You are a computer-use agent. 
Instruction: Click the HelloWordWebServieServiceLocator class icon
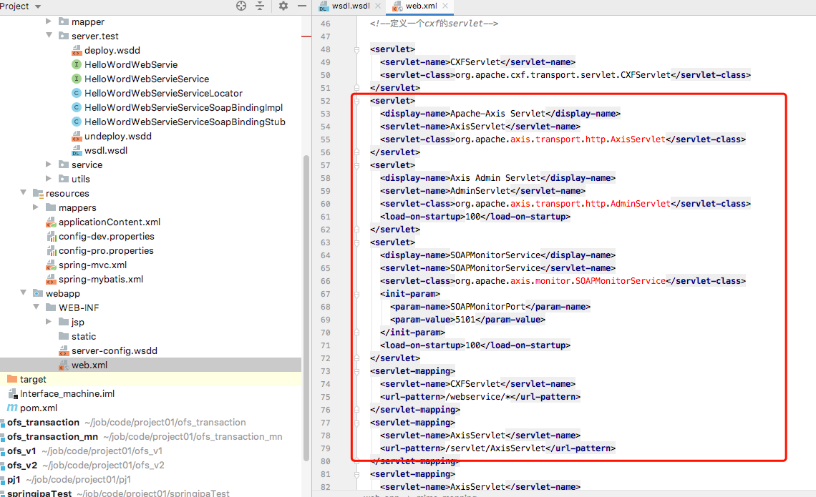77,93
